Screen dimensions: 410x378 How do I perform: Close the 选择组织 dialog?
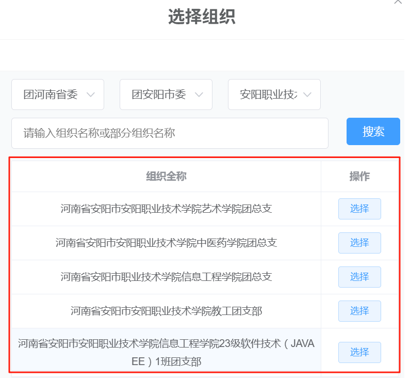pyautogui.click(x=398, y=2)
